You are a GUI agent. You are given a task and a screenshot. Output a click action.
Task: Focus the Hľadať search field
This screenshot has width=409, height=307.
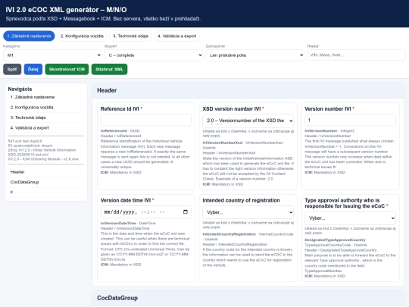tap(356, 55)
